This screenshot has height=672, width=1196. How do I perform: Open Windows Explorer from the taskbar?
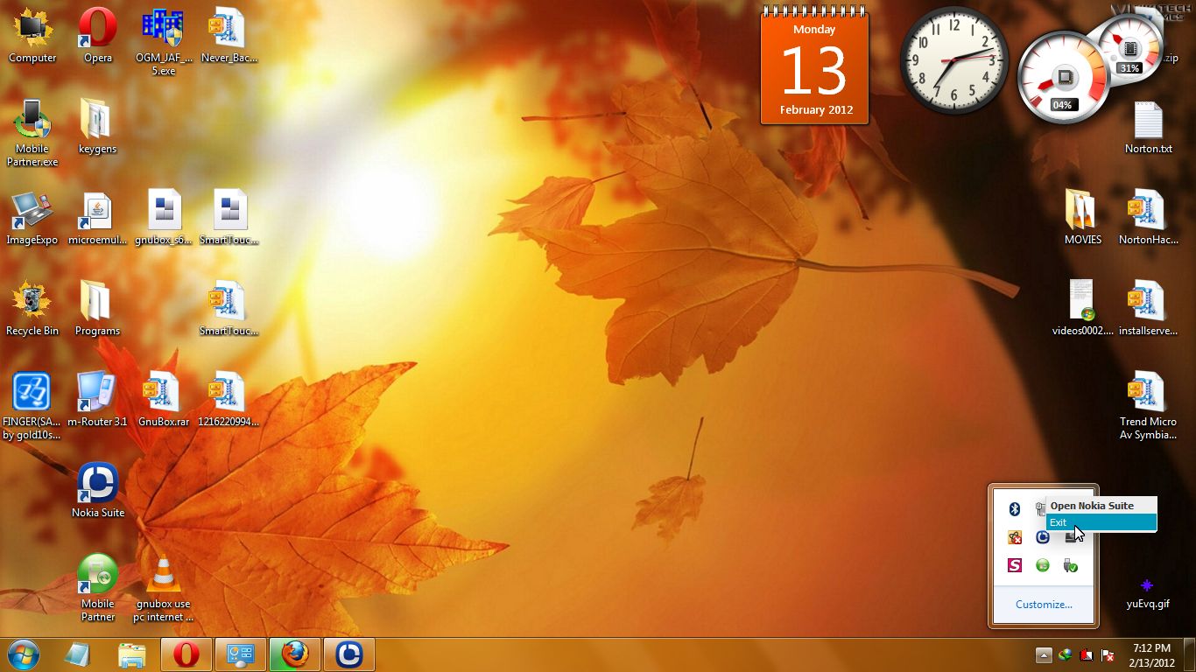tap(132, 654)
